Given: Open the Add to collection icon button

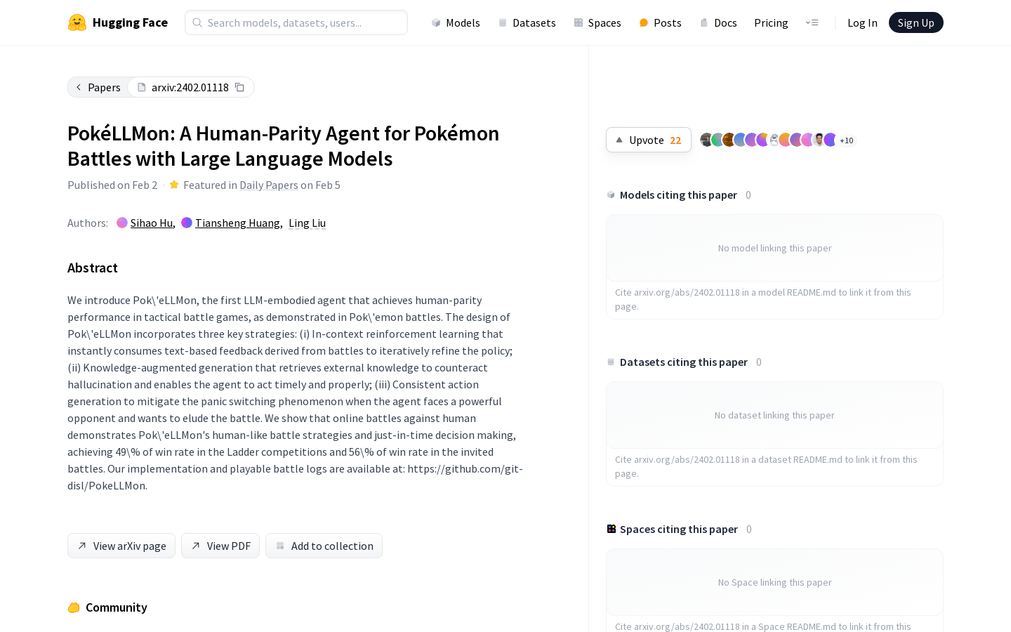Looking at the screenshot, I should [280, 546].
